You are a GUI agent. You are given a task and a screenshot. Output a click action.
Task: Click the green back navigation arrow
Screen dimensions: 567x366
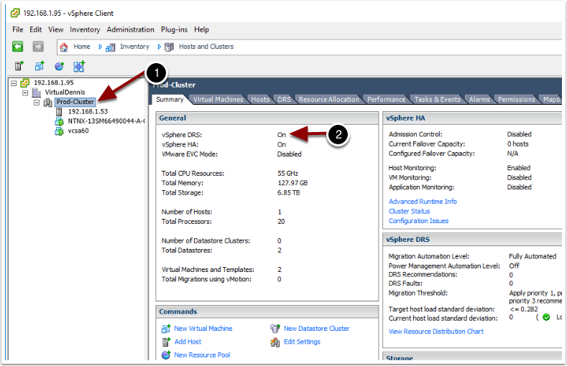pos(18,47)
